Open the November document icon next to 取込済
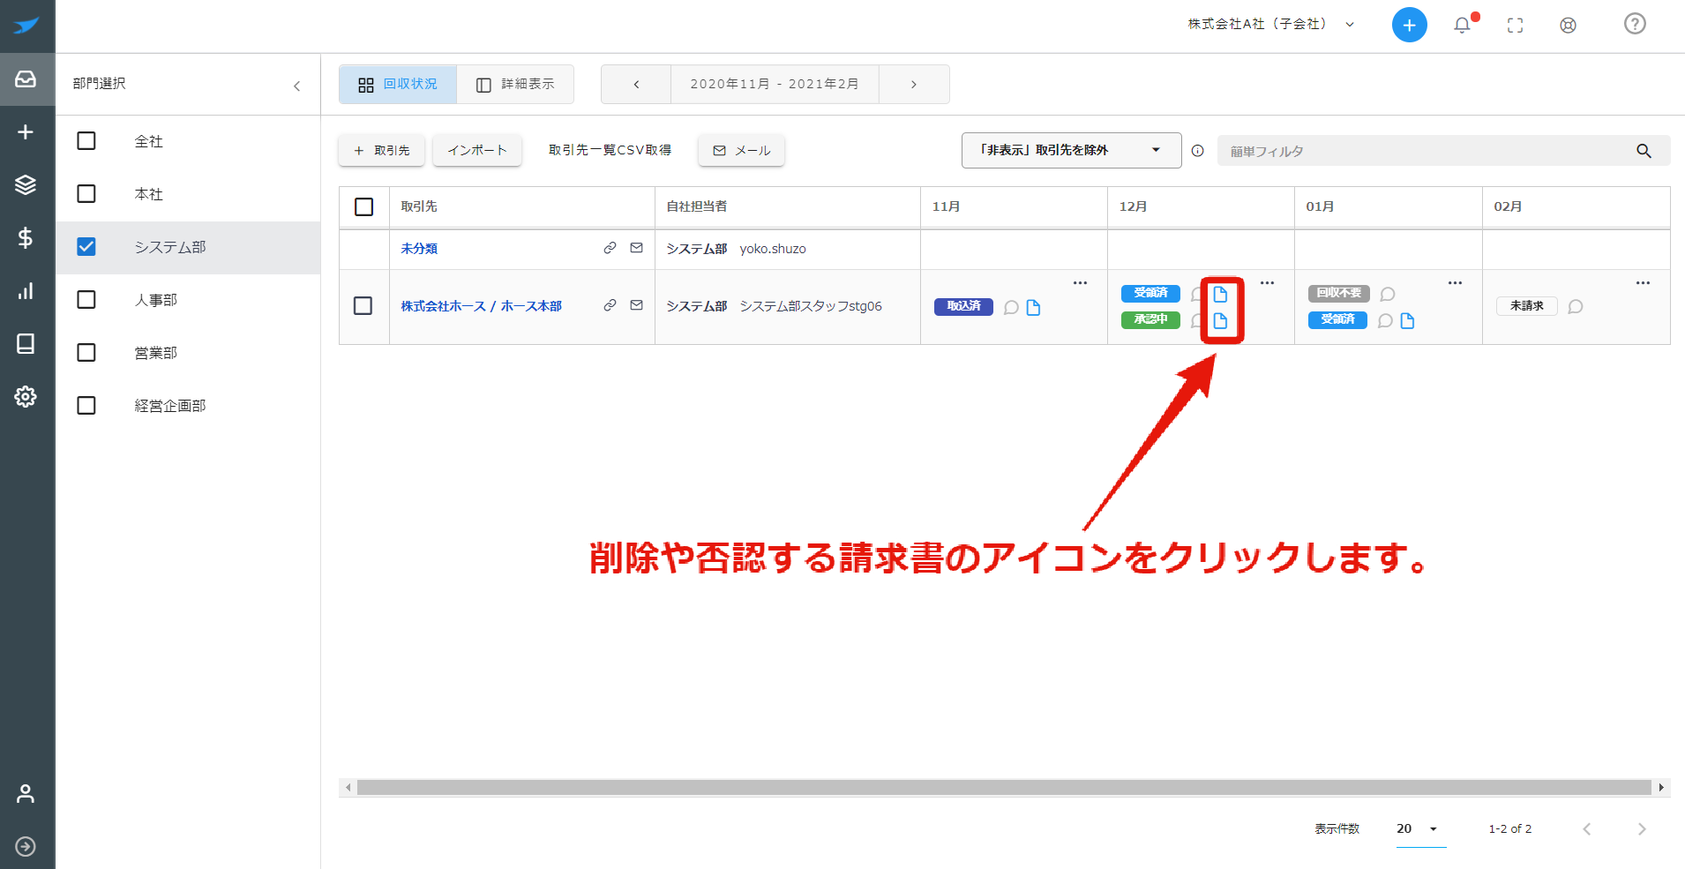 coord(1033,307)
